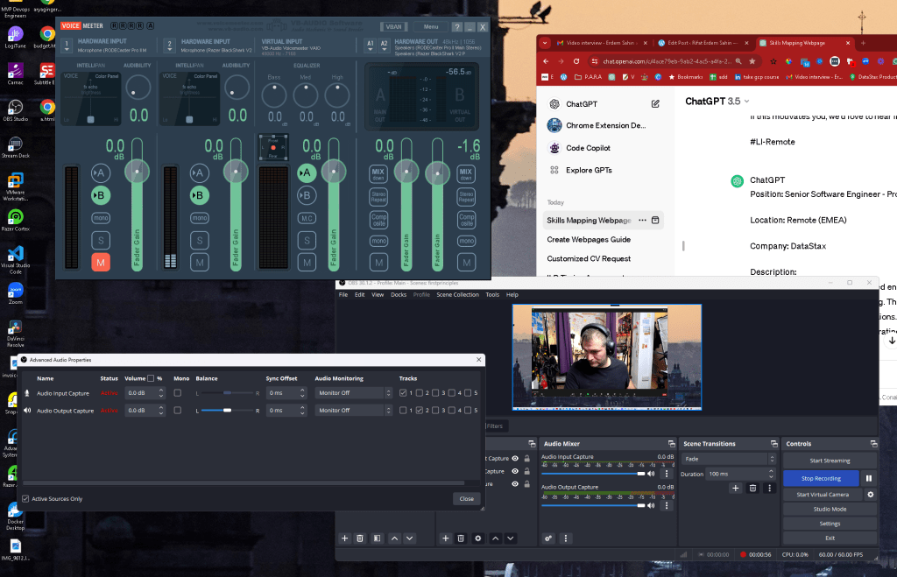The width and height of the screenshot is (897, 577).
Task: Open the A2 hardware out device selector
Action: (384, 46)
